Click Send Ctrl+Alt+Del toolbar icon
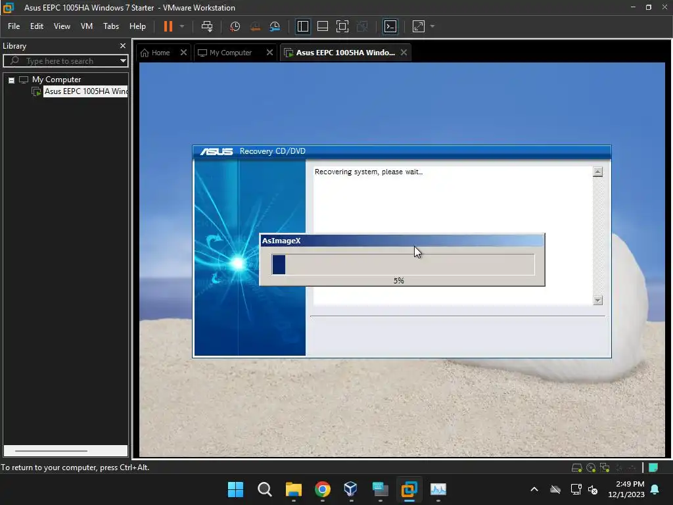This screenshot has height=505, width=673. point(207,26)
